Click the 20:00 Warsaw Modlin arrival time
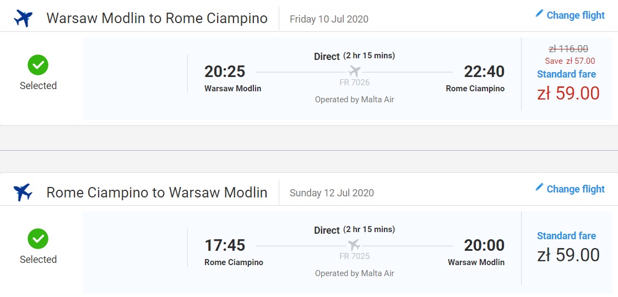618x297 pixels. point(484,245)
